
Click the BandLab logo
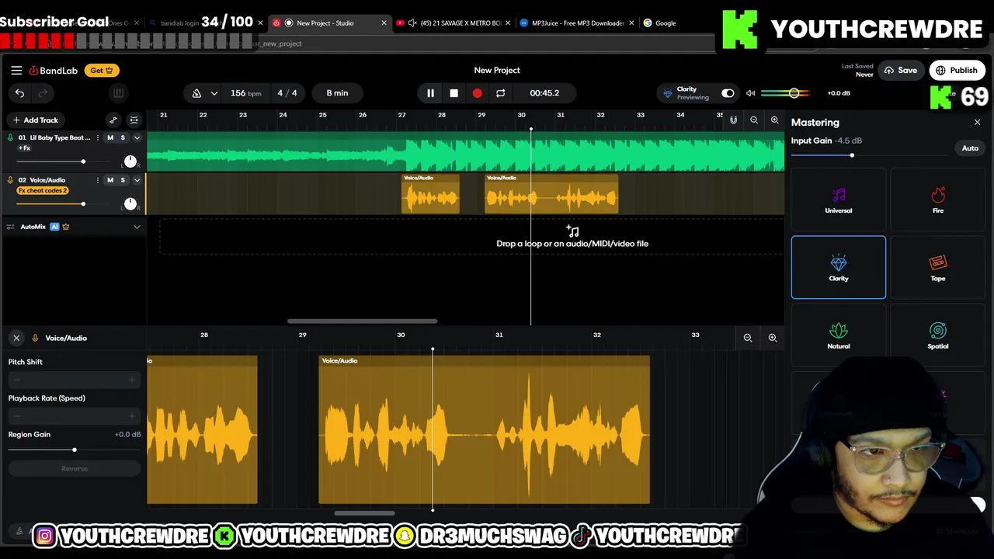[54, 71]
